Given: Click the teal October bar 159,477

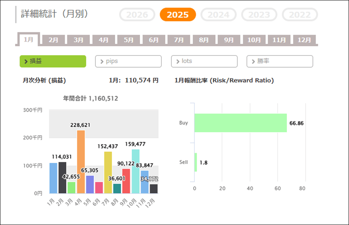Looking at the screenshot, I should click(136, 171).
